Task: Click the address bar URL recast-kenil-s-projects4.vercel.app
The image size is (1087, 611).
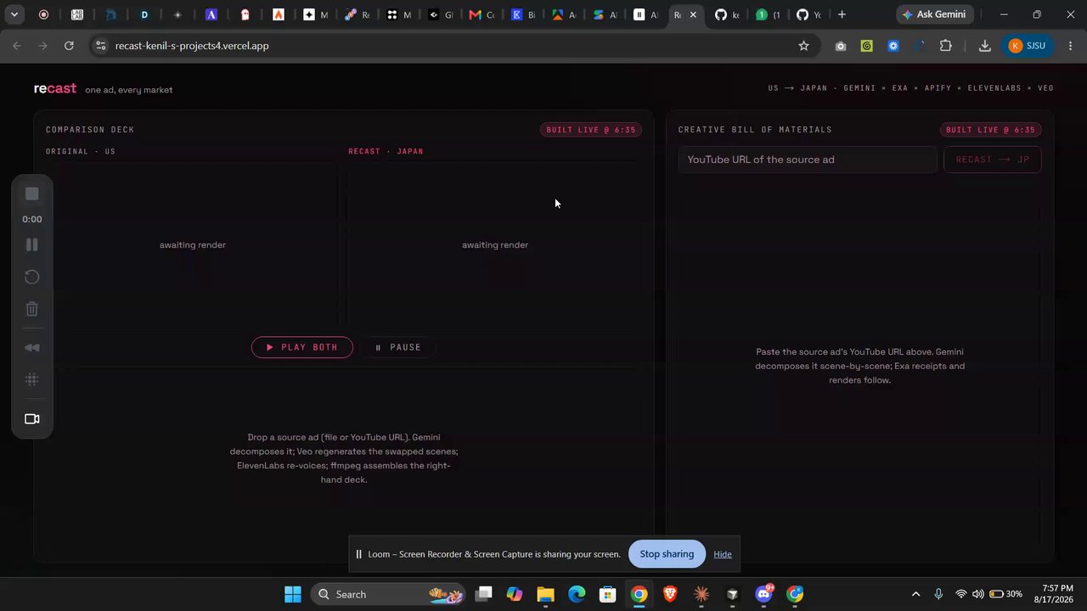Action: (192, 46)
